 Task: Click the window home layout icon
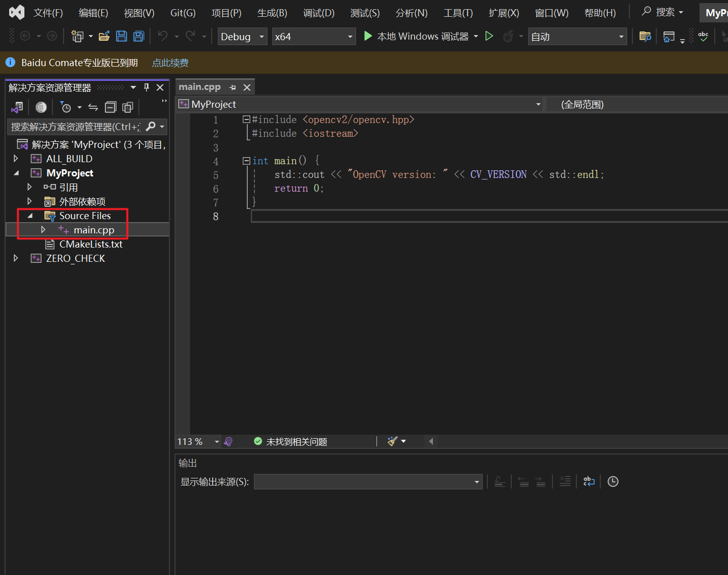click(x=669, y=36)
